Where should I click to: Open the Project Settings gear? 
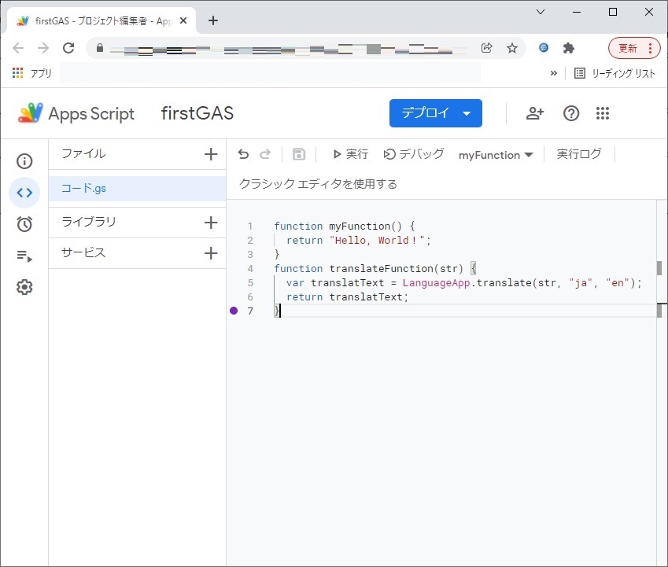(x=24, y=287)
